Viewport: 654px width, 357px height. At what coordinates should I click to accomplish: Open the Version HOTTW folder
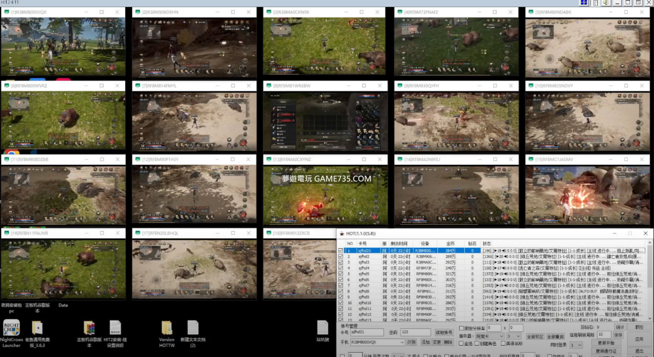[x=167, y=328]
